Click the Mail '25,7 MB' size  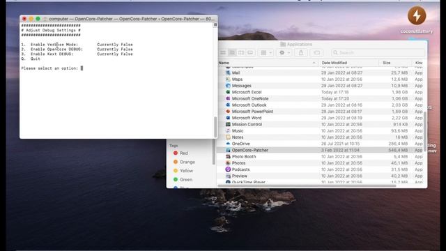(x=399, y=73)
